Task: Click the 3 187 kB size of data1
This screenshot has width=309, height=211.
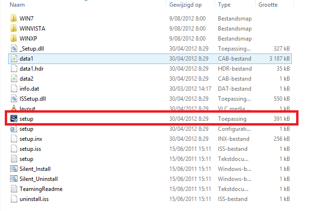Action: pos(279,59)
